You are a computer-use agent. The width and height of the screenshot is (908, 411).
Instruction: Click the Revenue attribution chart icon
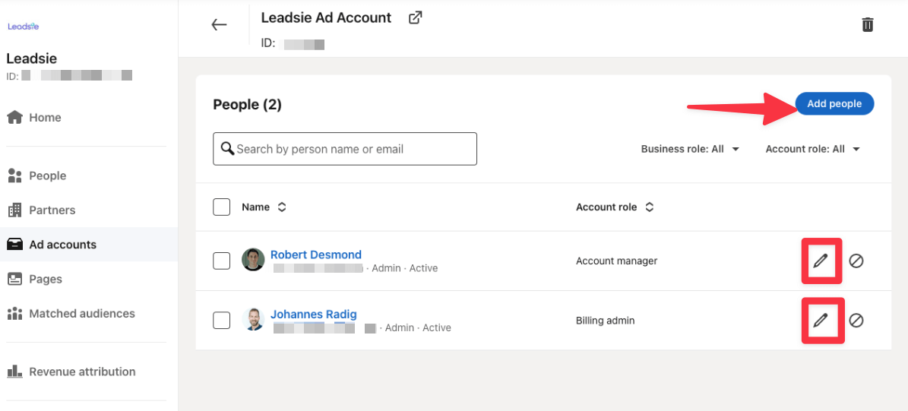pos(15,371)
